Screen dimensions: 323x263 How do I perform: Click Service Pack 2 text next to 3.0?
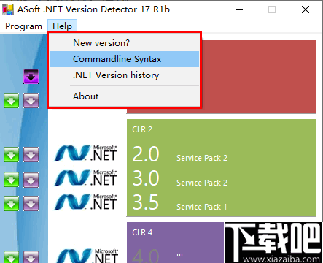coord(202,183)
